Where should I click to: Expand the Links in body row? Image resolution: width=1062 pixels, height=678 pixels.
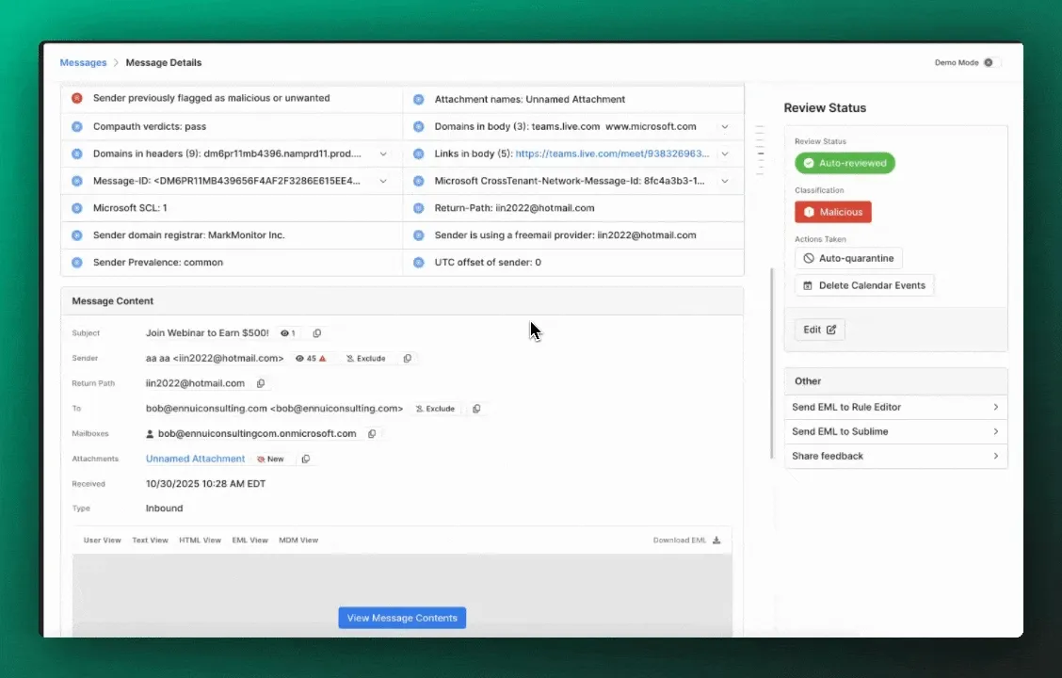click(725, 153)
